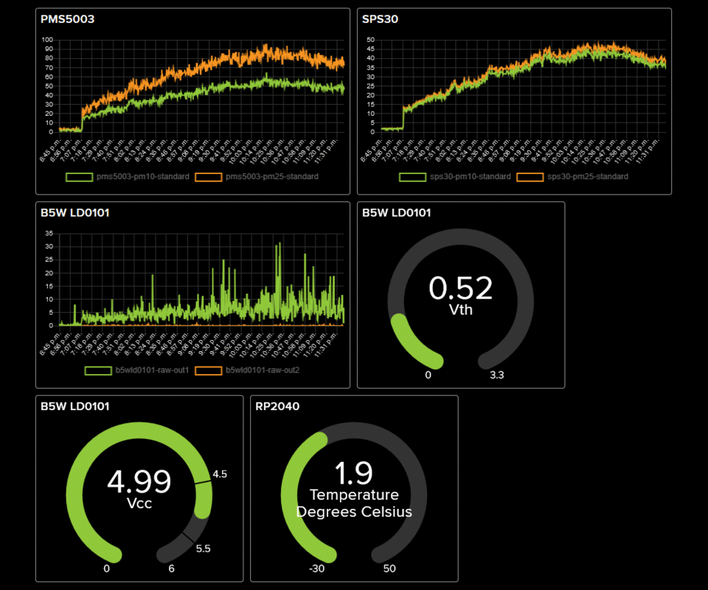Click the Vcc label under 4.99
This screenshot has height=590, width=708.
point(139,503)
